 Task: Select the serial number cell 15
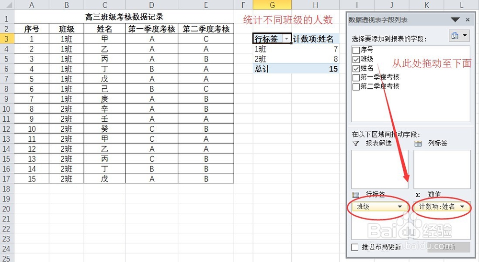click(32, 179)
